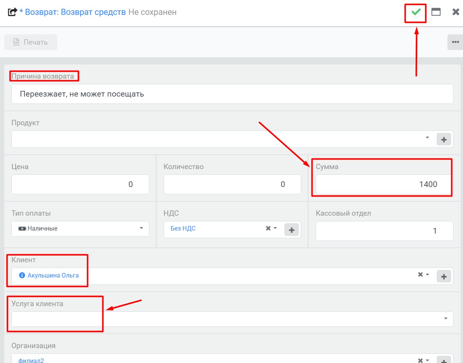Click the Кассовый отдел label
Viewport: 463px width, 363px height.
point(343,213)
